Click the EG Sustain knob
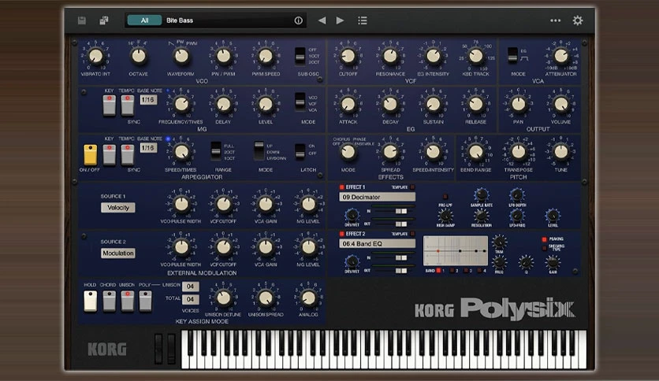This screenshot has width=659, height=381. pyautogui.click(x=434, y=104)
